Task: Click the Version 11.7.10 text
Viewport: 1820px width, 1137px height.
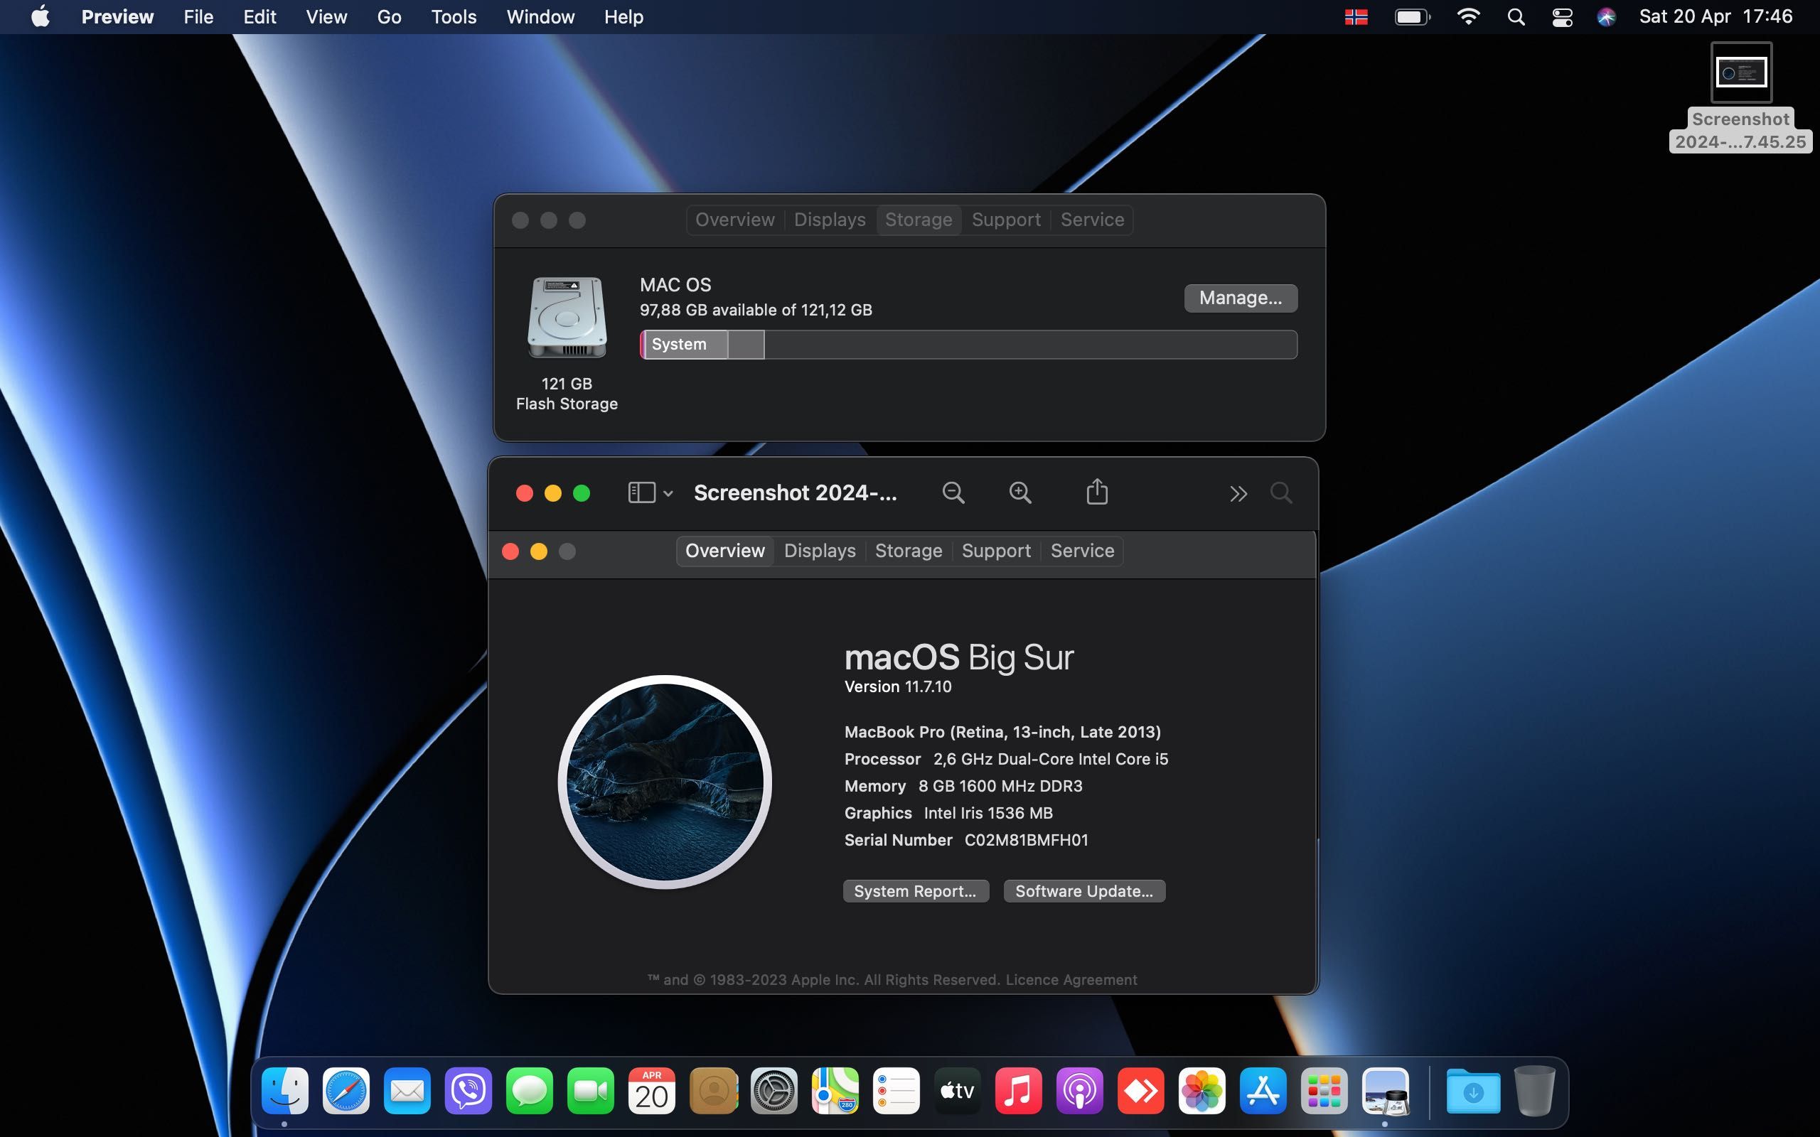Action: coord(897,686)
